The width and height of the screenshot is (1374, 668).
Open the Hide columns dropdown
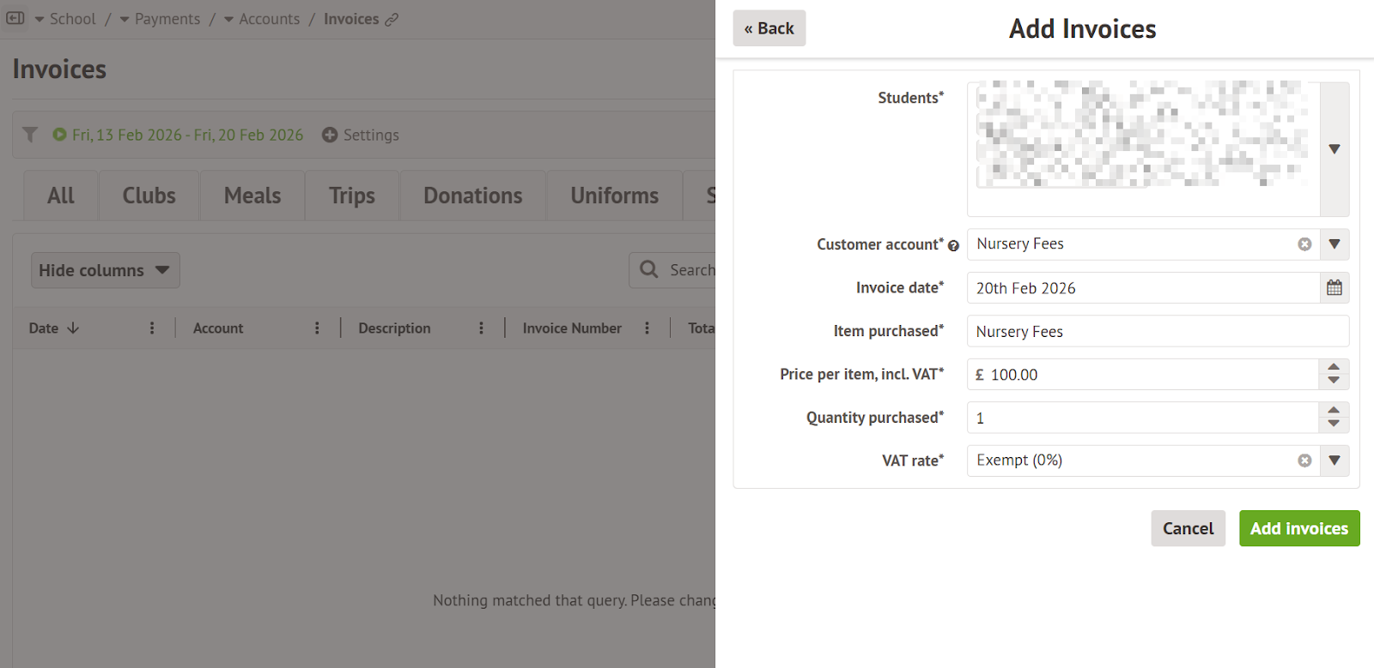coord(105,270)
